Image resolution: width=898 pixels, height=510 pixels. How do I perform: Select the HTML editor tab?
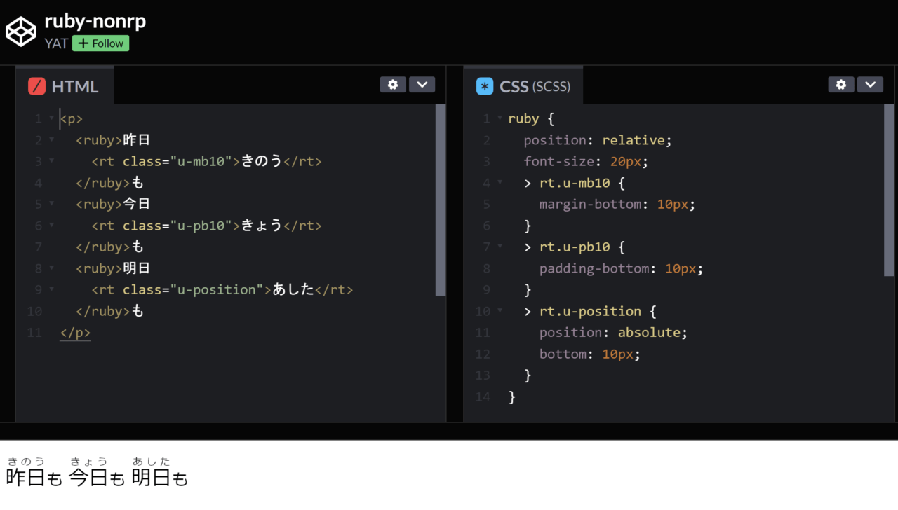pyautogui.click(x=64, y=86)
